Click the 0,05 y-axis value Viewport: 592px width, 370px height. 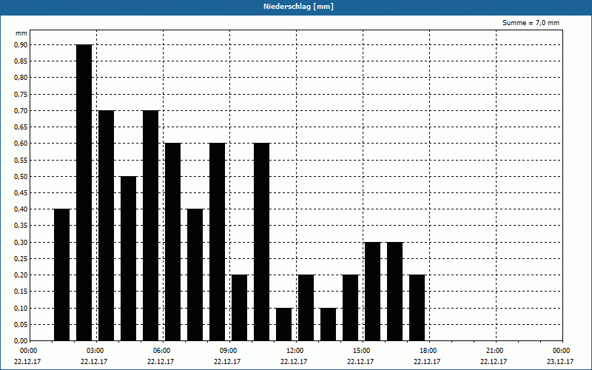[x=21, y=325]
